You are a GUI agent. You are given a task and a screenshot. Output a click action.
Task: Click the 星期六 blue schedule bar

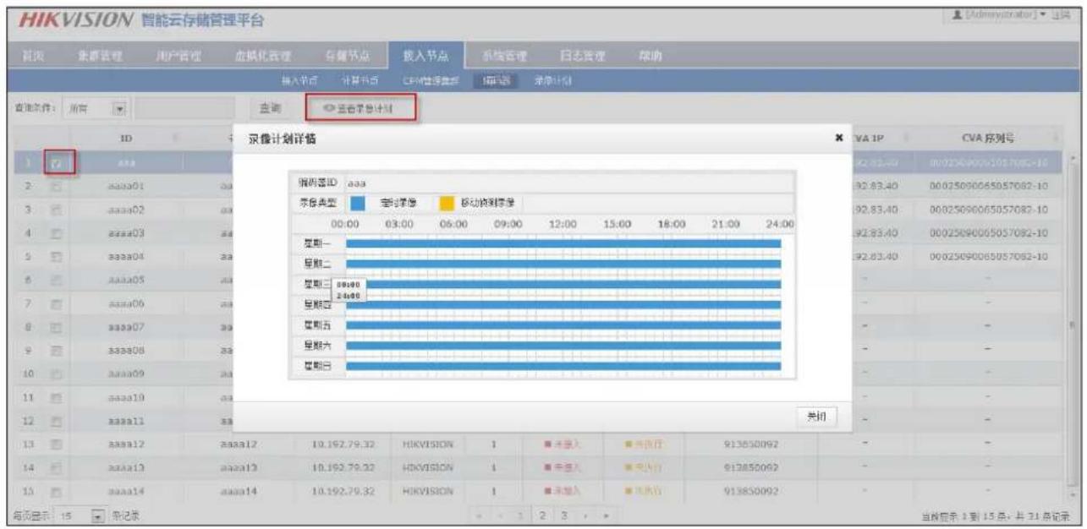563,346
